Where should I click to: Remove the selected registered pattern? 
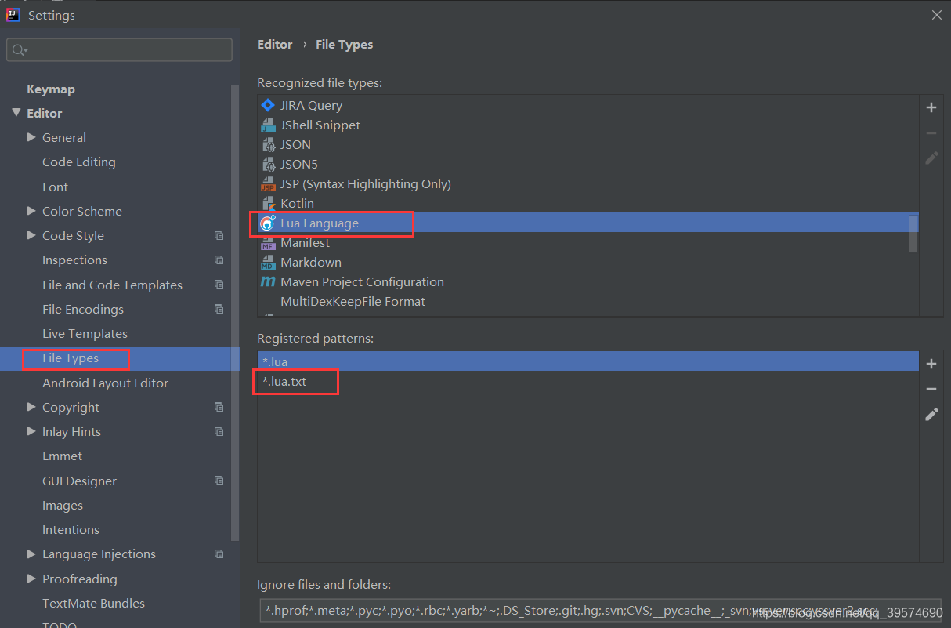[931, 389]
